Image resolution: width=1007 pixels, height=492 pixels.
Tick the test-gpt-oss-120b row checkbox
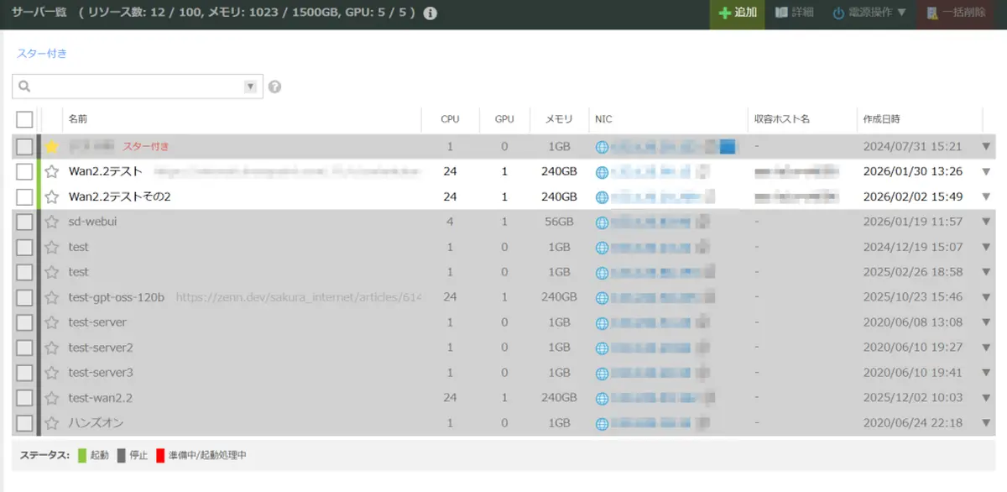point(24,297)
